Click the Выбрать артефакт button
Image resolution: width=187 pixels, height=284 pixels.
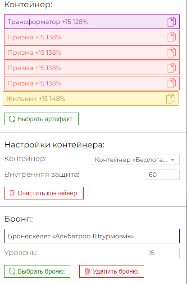pos(41,119)
